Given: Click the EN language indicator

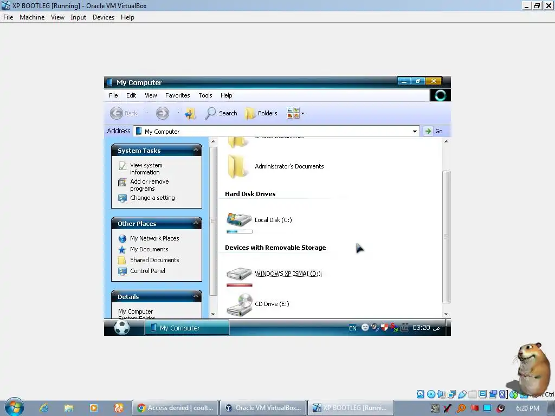Looking at the screenshot, I should click(352, 328).
